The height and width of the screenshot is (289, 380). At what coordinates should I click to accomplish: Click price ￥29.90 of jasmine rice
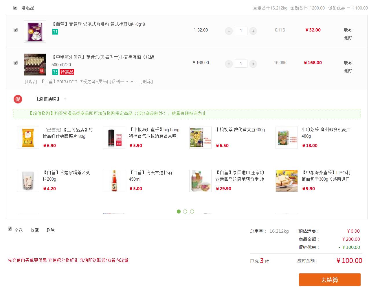pos(223,189)
